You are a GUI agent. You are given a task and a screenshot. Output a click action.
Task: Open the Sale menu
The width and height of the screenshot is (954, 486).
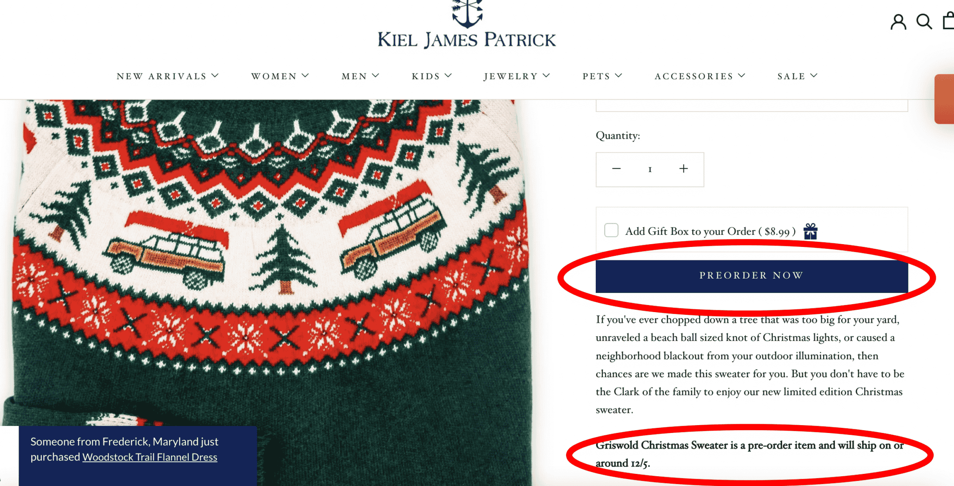tap(797, 76)
